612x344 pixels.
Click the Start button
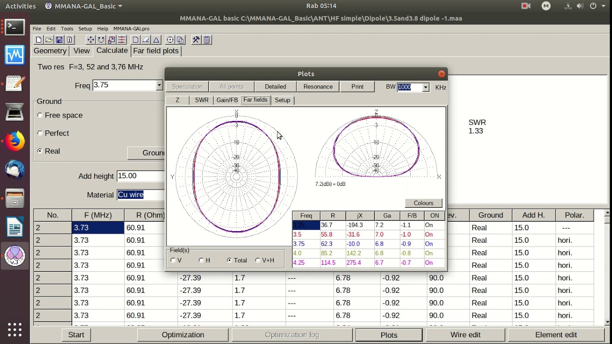(76, 335)
